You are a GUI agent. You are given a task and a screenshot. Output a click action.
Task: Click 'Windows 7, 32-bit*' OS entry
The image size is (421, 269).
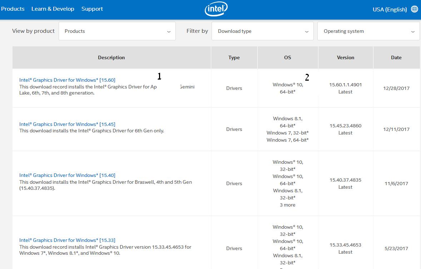[x=288, y=133]
